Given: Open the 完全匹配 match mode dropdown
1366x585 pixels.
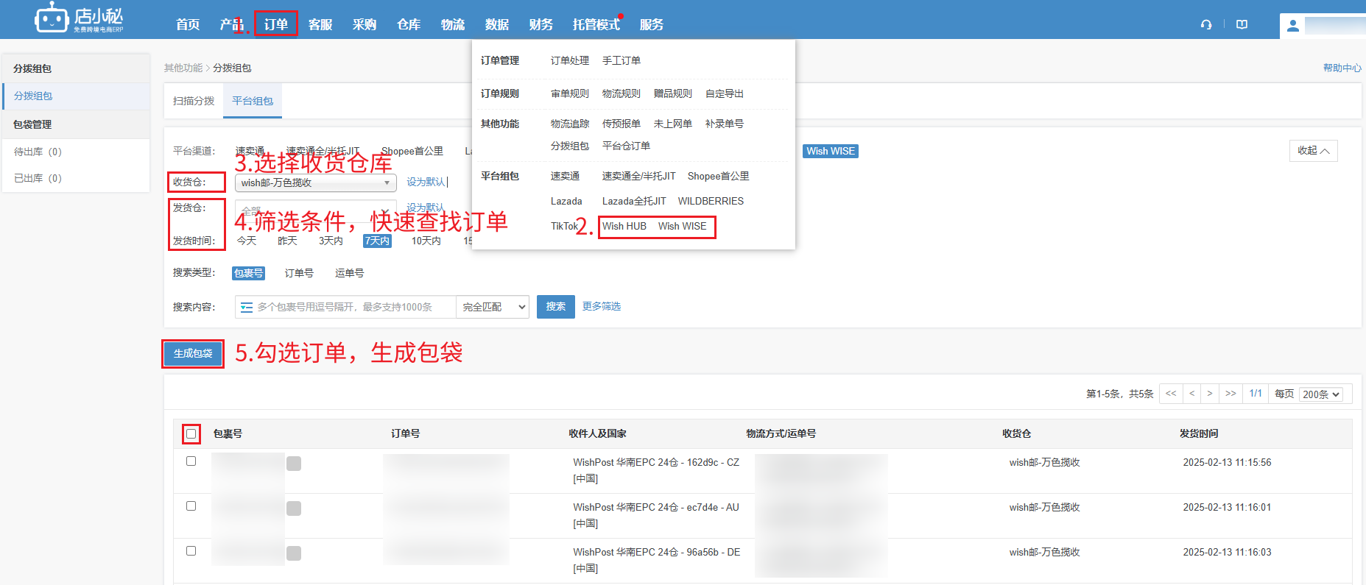Looking at the screenshot, I should pyautogui.click(x=493, y=307).
